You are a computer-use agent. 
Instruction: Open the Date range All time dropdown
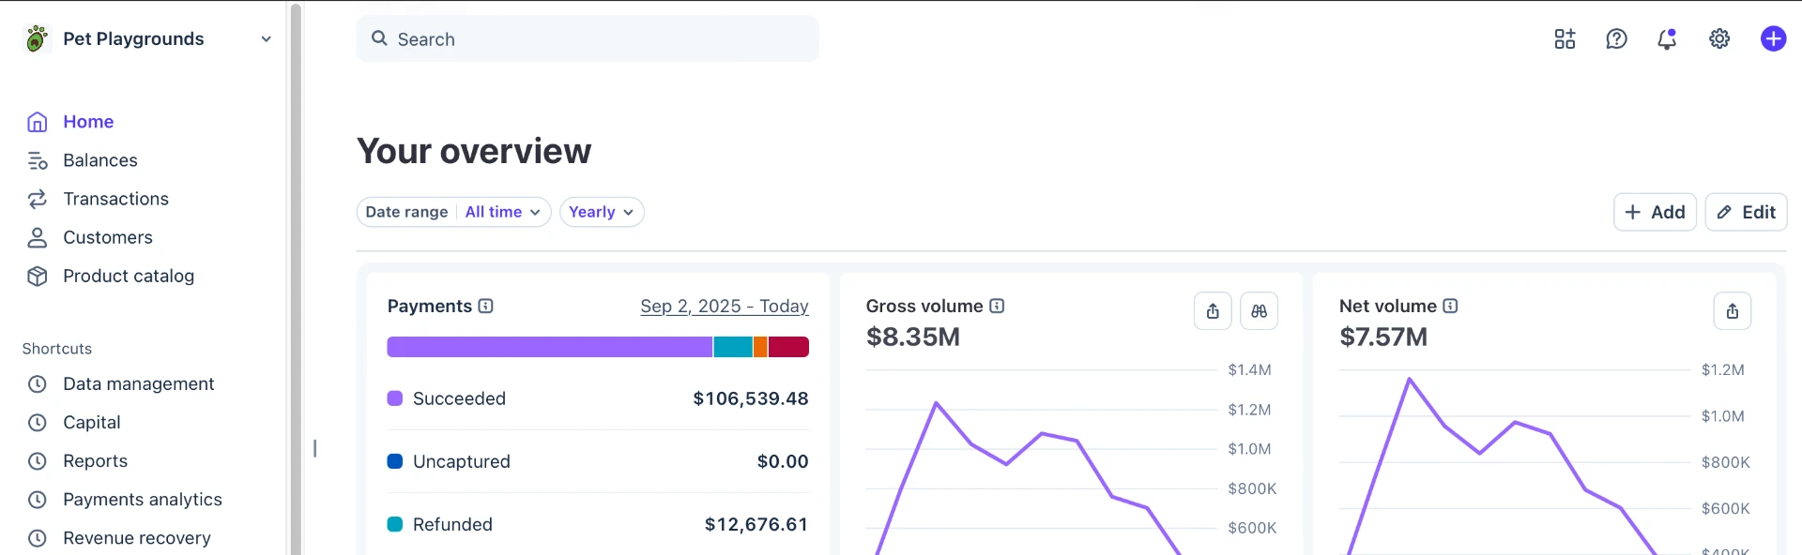point(453,212)
